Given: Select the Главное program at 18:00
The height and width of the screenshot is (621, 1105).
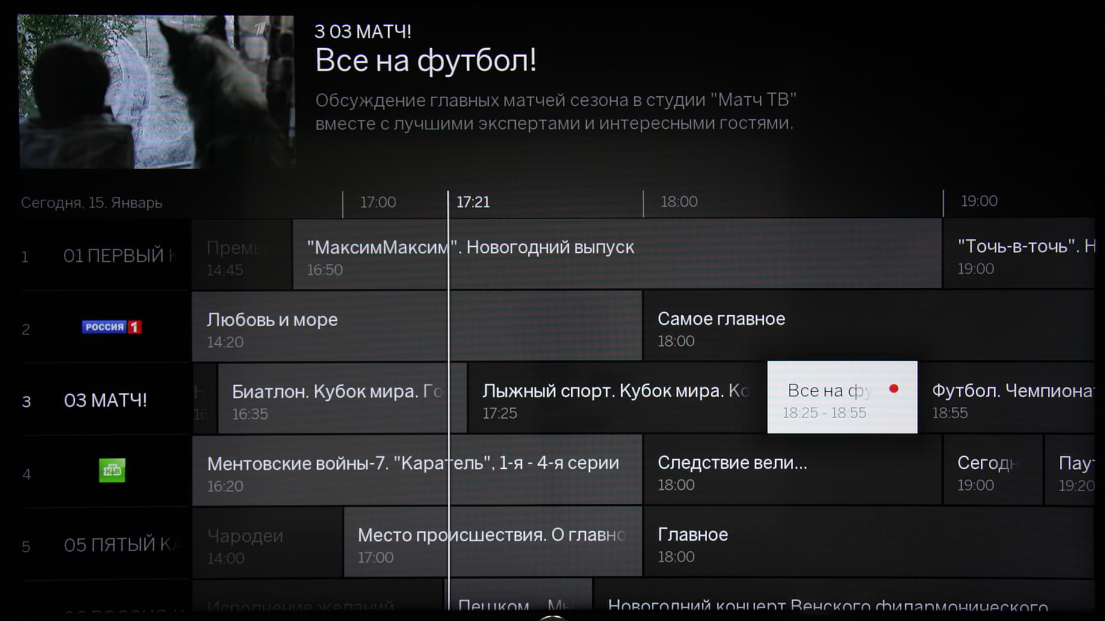Looking at the screenshot, I should click(x=869, y=542).
